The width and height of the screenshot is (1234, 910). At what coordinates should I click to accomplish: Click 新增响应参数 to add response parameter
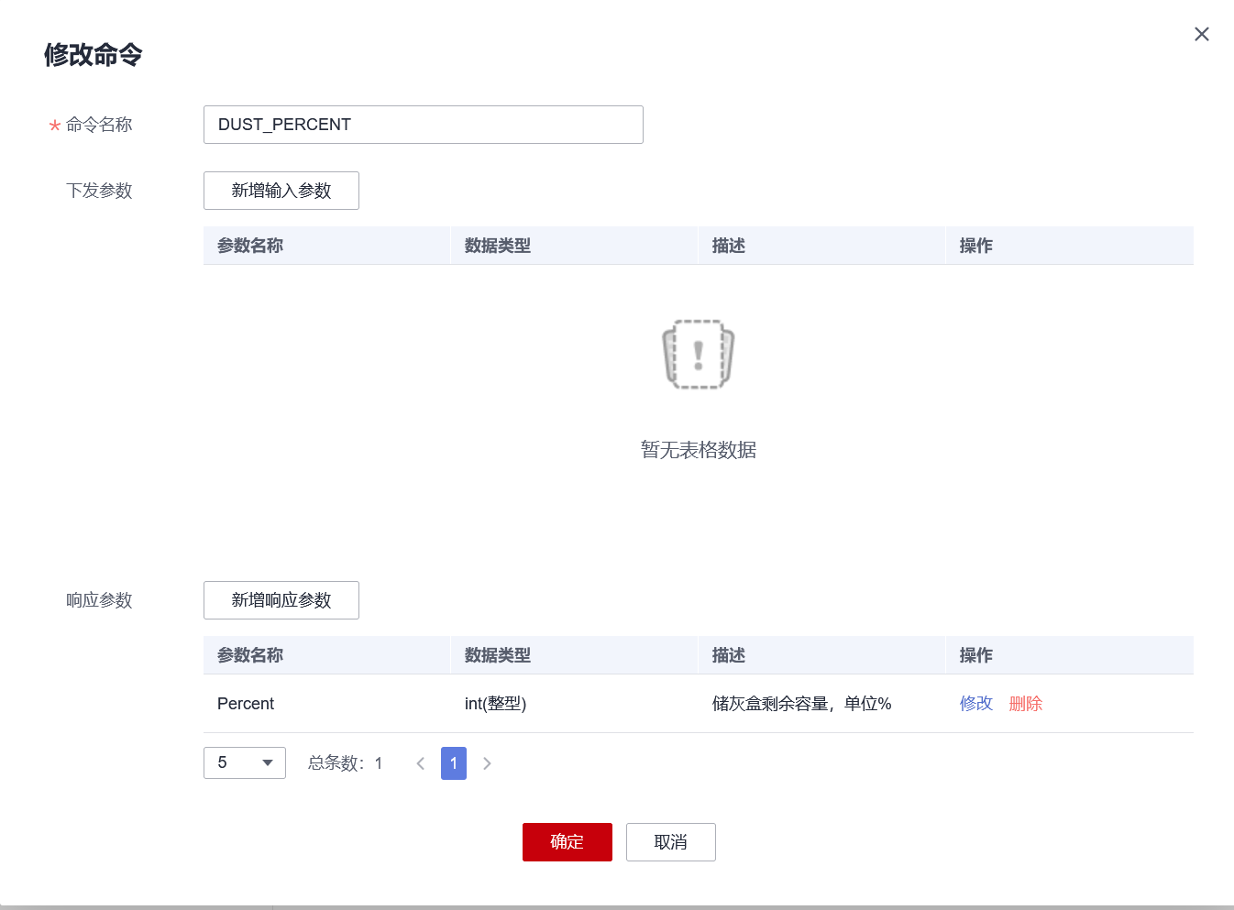(x=281, y=600)
